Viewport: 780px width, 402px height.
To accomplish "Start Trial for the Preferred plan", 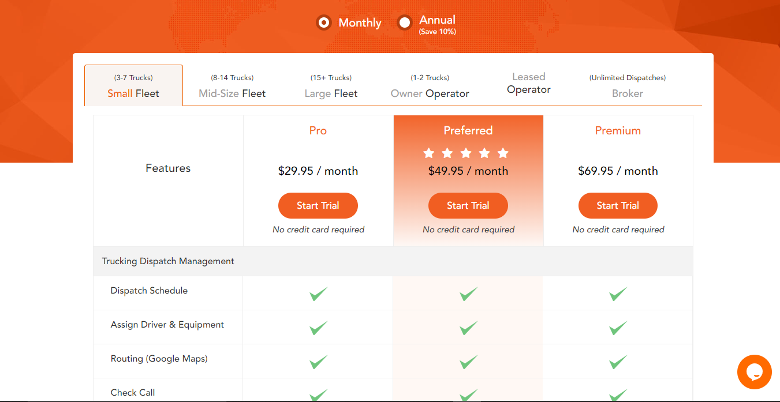I will [468, 205].
